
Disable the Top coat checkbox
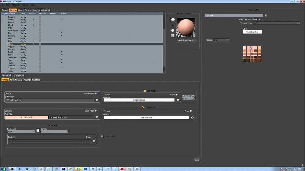pos(145,91)
